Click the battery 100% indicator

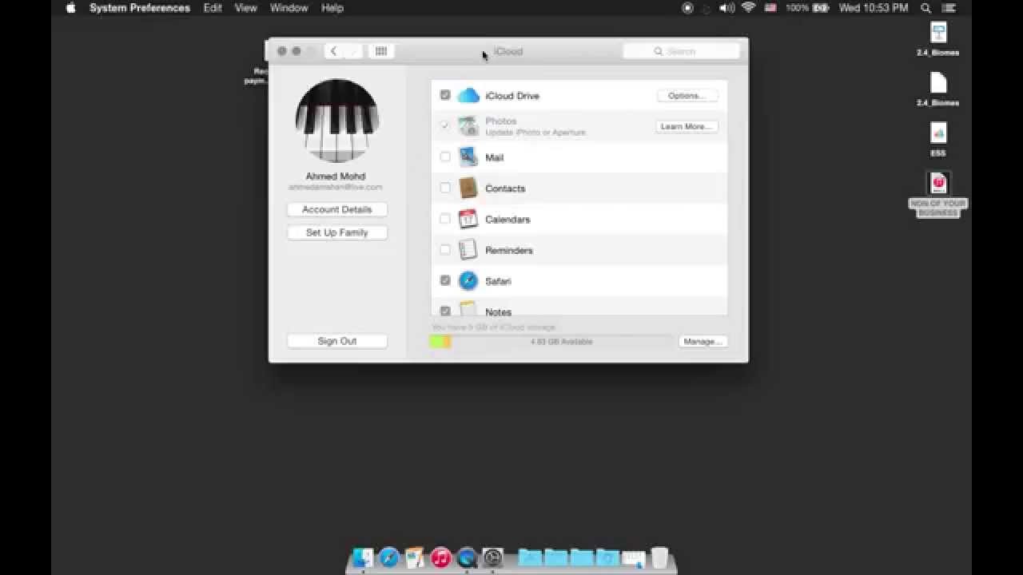pos(809,8)
